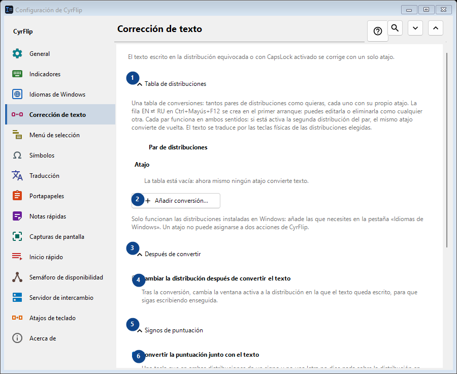The height and width of the screenshot is (374, 457).
Task: Click the CyrFlip app icon in the title bar
Action: click(x=9, y=10)
